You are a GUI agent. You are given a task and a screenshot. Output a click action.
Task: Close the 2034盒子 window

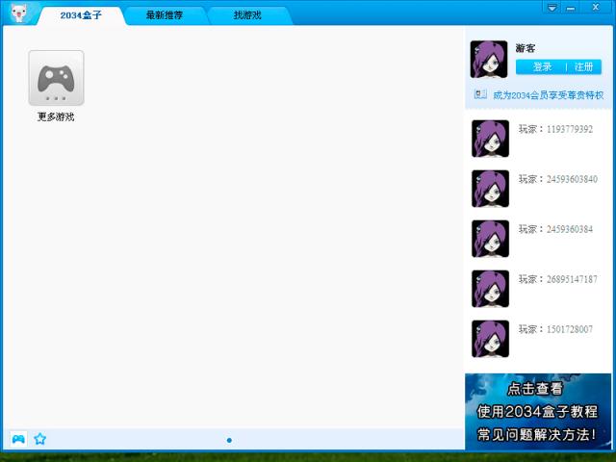(x=596, y=7)
